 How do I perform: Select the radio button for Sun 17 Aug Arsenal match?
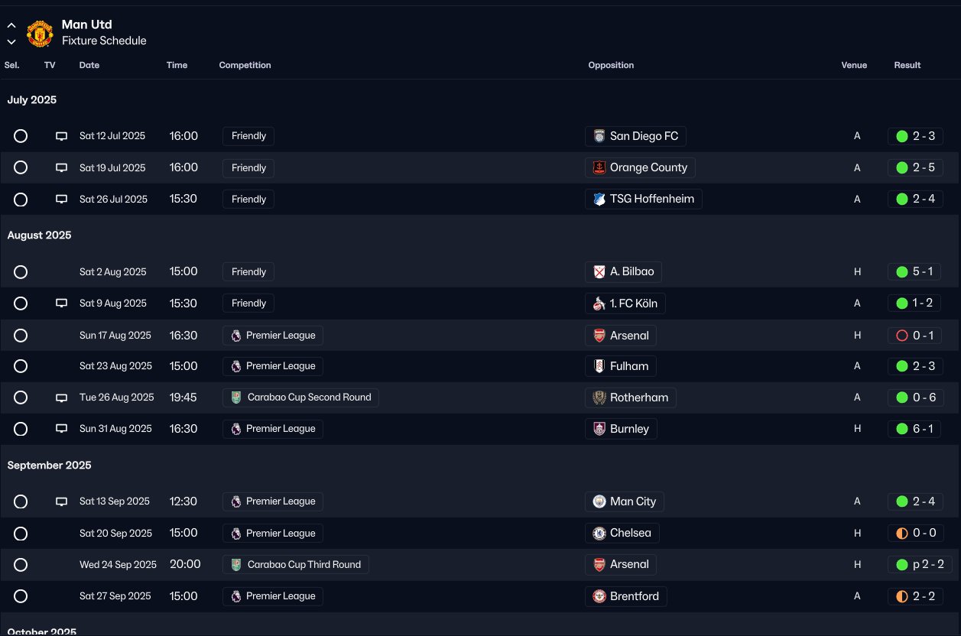pyautogui.click(x=21, y=336)
